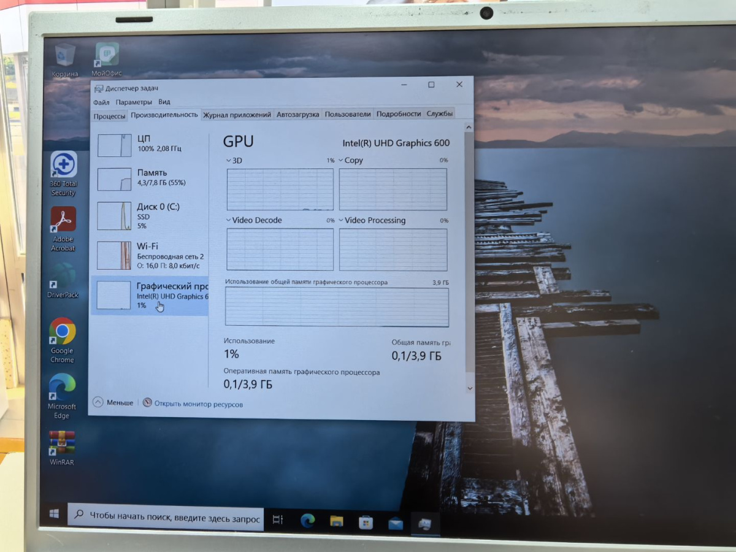Open the 360 Total Security icon

click(x=63, y=174)
